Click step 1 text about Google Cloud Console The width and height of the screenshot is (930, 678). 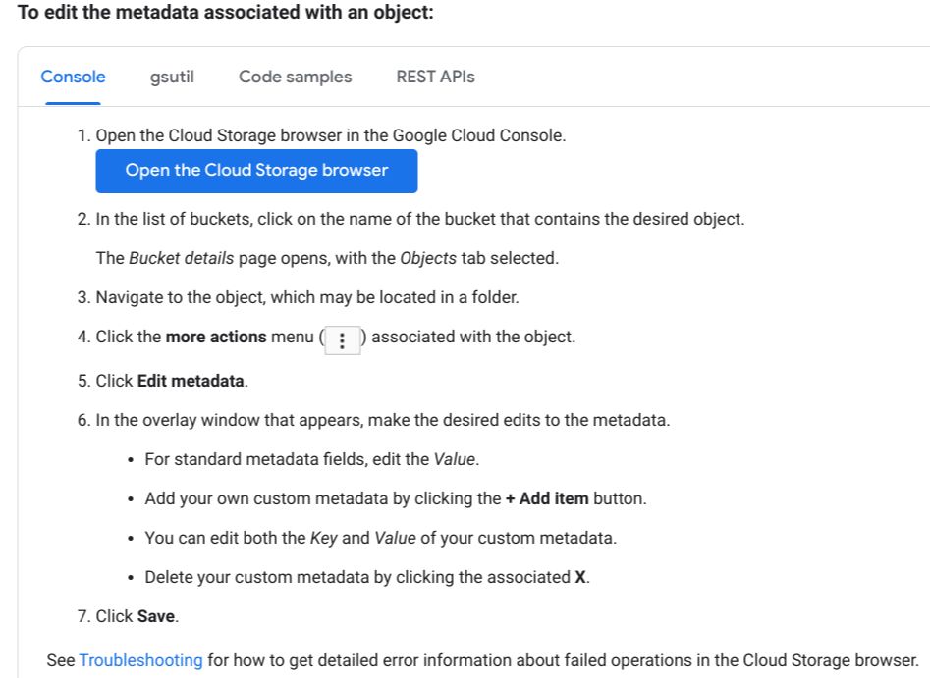tap(330, 135)
